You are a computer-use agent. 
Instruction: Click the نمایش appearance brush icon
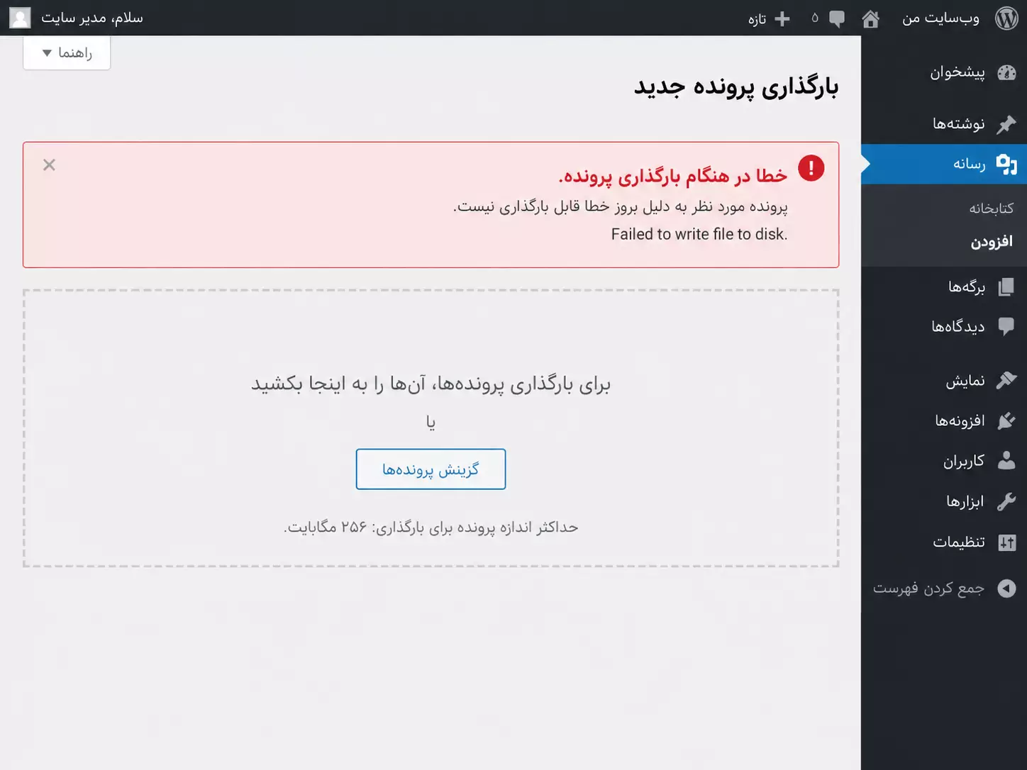coord(1006,380)
